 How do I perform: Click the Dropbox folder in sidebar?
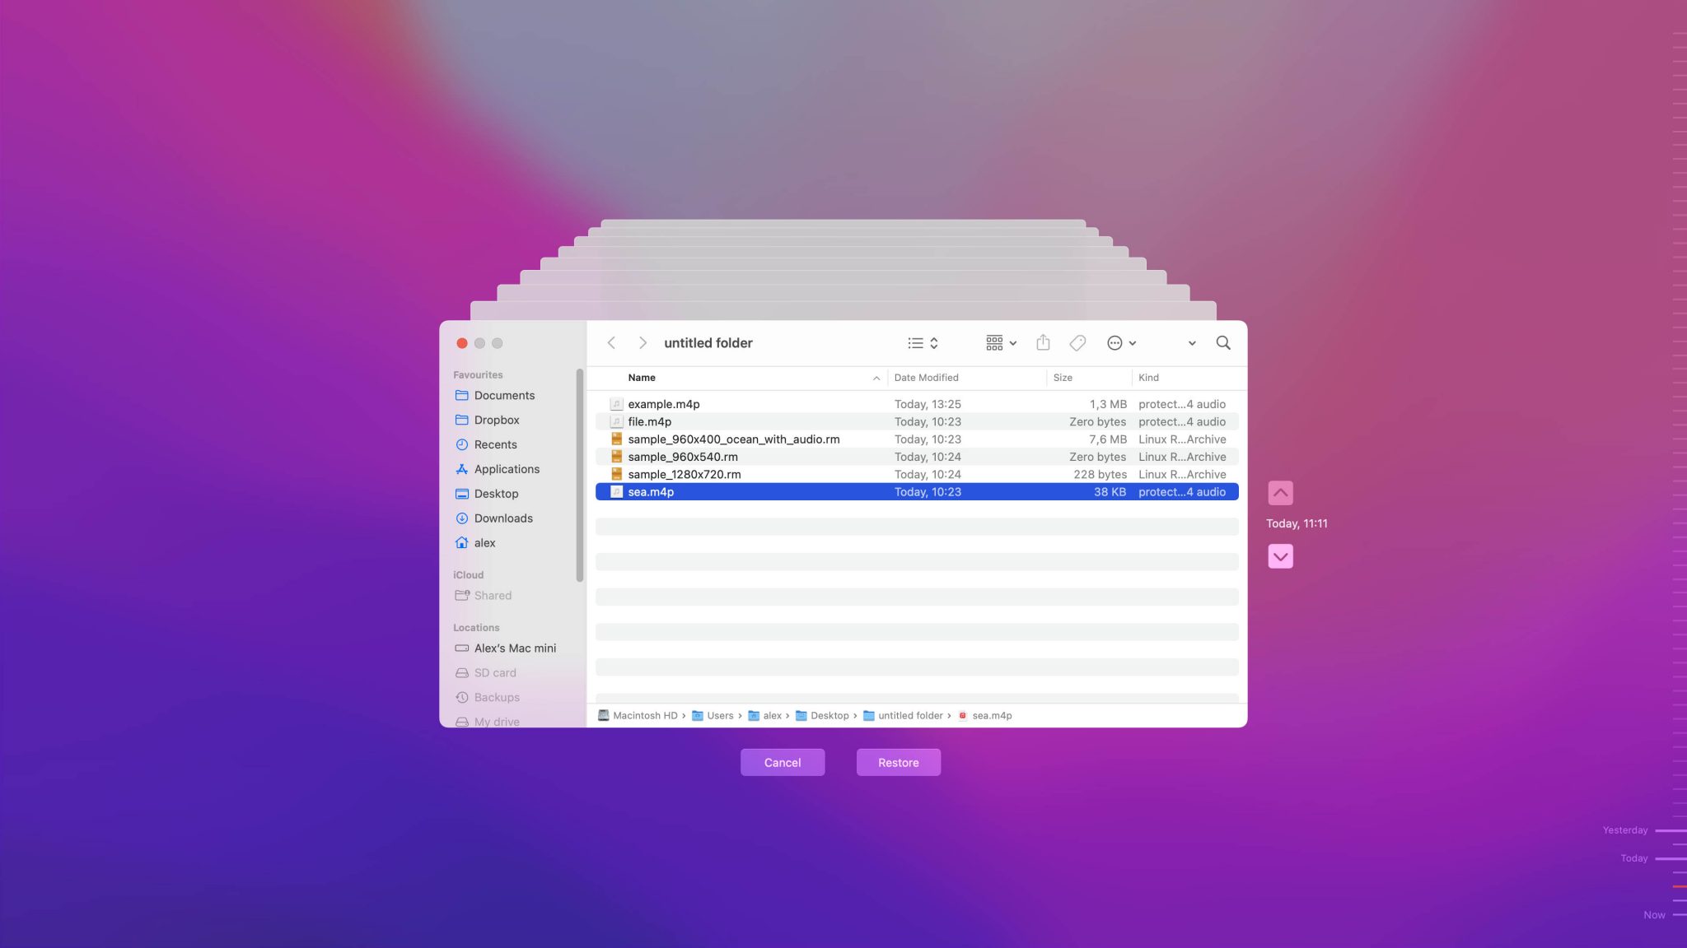pyautogui.click(x=496, y=419)
